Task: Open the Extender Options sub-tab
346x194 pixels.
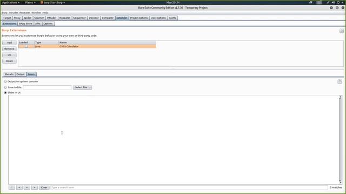Action: 48,24
